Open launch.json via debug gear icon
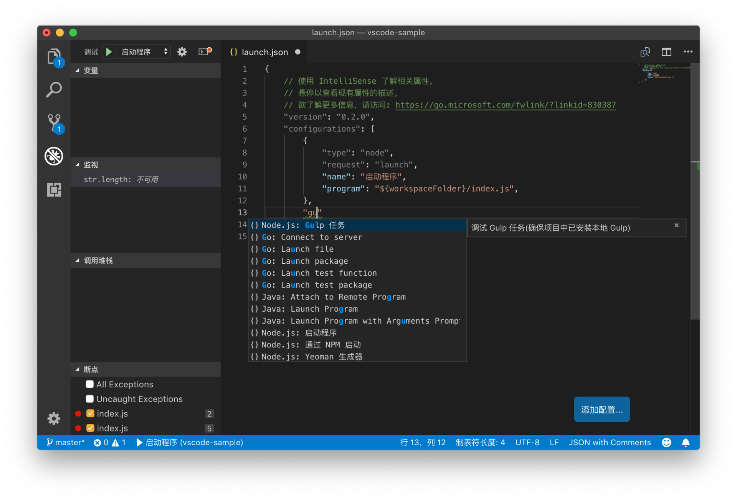This screenshot has width=737, height=499. (x=182, y=52)
